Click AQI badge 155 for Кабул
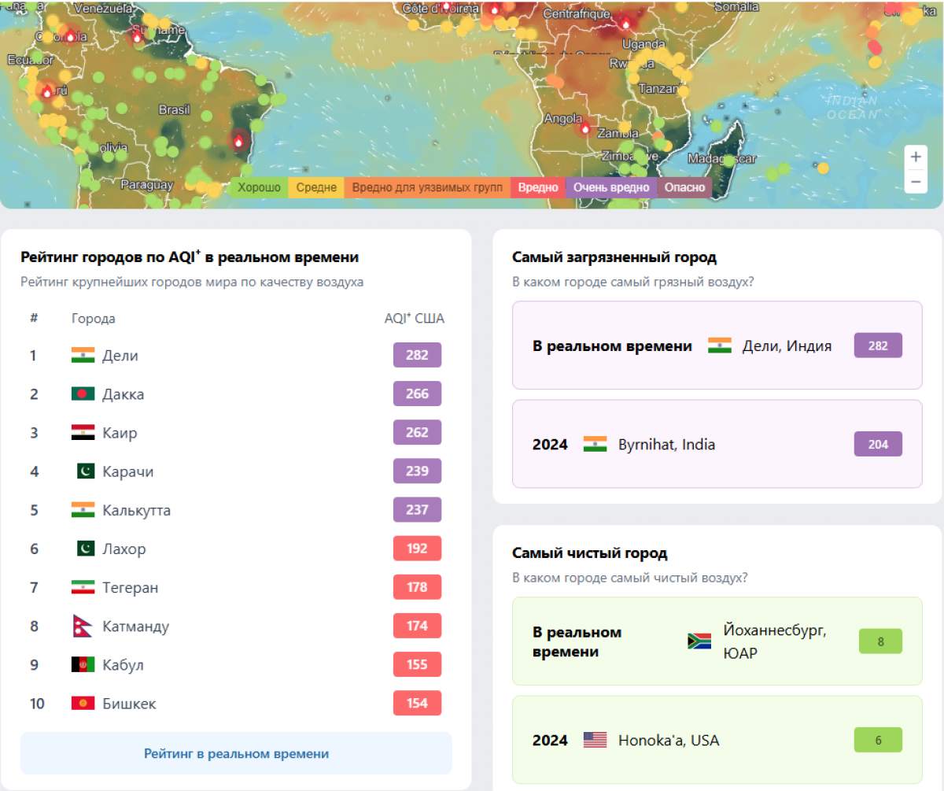 coord(417,665)
